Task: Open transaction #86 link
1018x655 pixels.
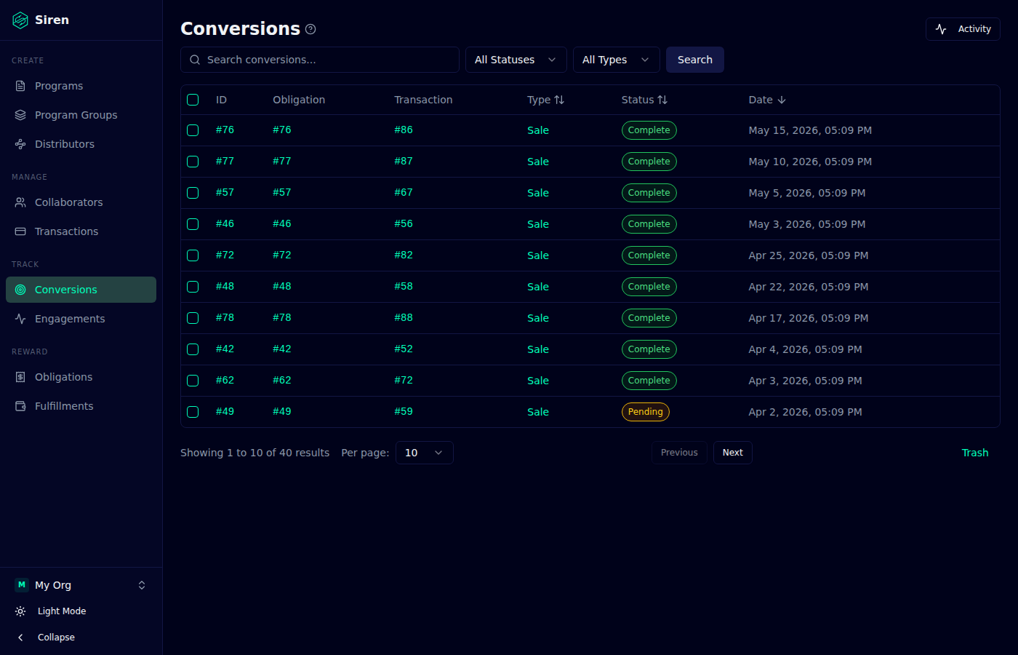Action: (x=404, y=130)
